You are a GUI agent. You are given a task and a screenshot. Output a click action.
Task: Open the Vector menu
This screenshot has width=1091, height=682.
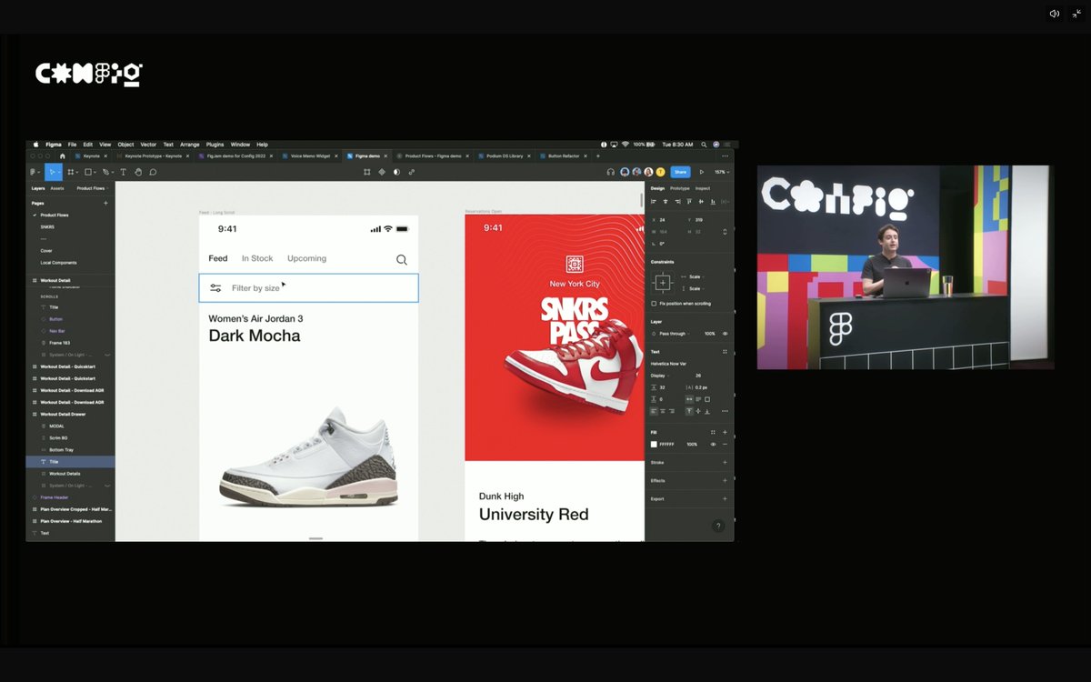(148, 145)
